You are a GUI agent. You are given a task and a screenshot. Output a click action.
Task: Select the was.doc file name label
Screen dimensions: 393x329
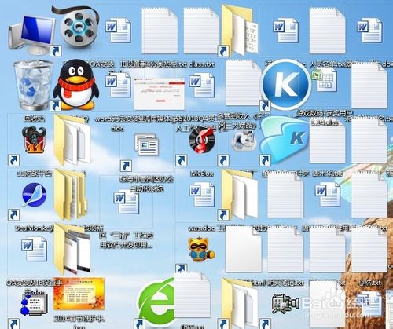(x=201, y=228)
